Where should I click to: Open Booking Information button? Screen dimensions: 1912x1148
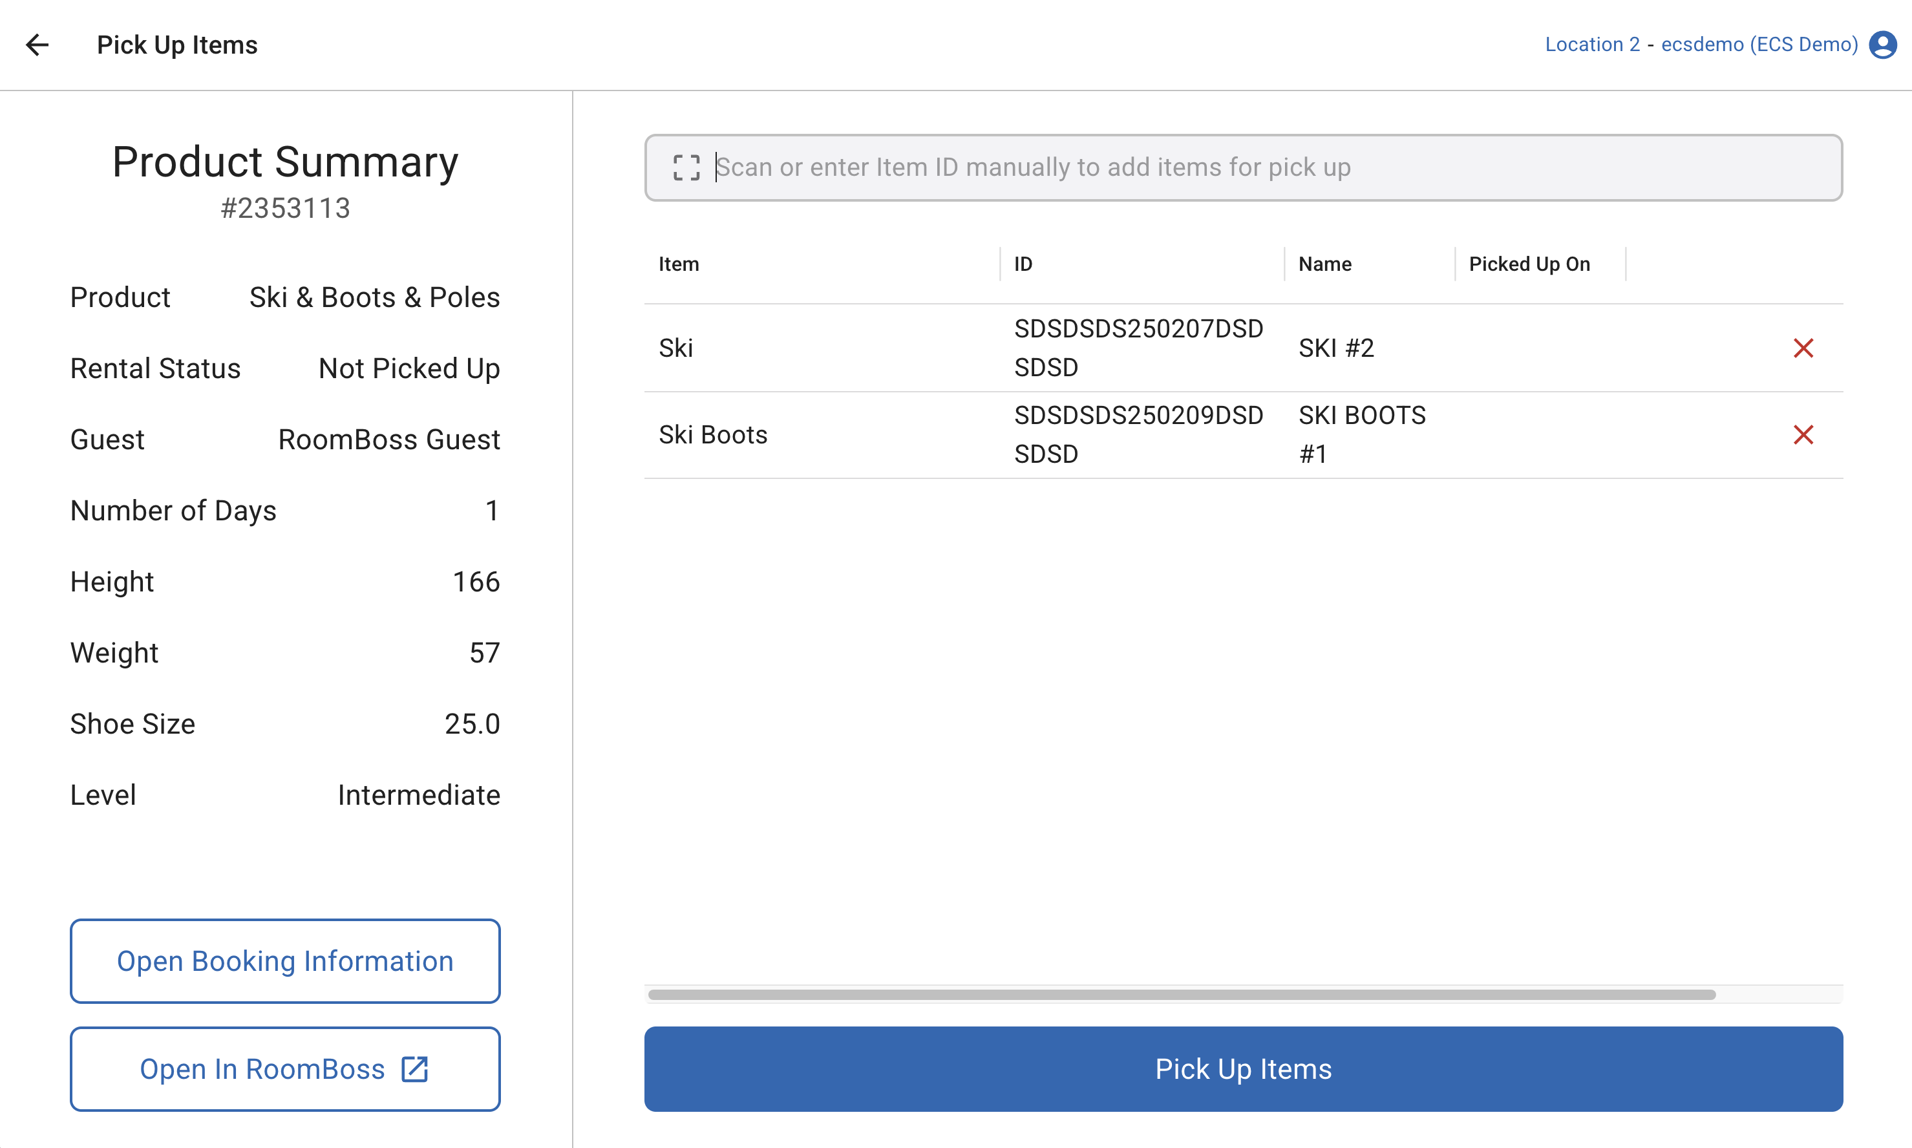coord(284,961)
